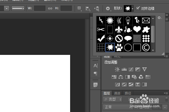
Task: Add a Channel Mixer adjustment
Action: click(141, 77)
